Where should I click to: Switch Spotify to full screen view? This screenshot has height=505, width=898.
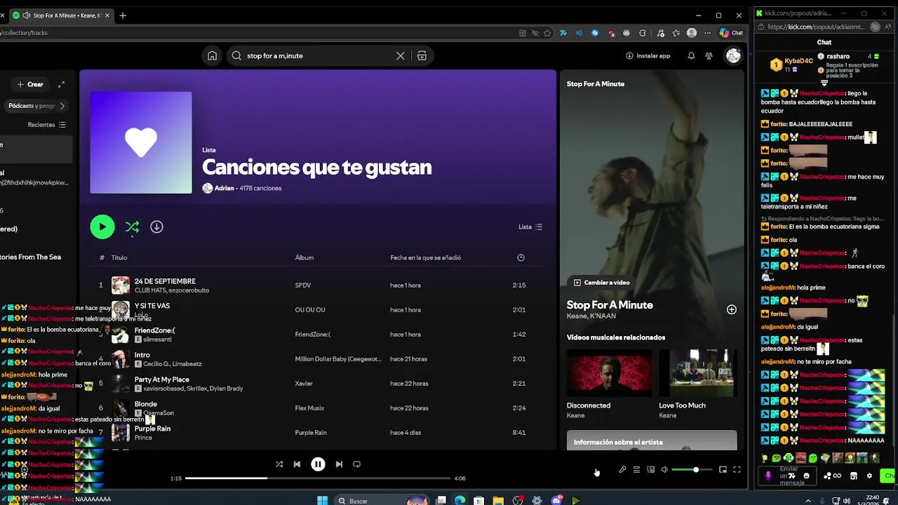[x=737, y=470]
